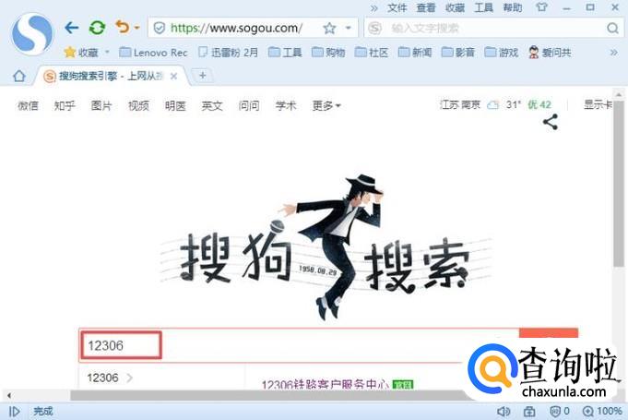The image size is (628, 420).
Task: Open the 购物 bookmark folder
Action: pyautogui.click(x=328, y=53)
